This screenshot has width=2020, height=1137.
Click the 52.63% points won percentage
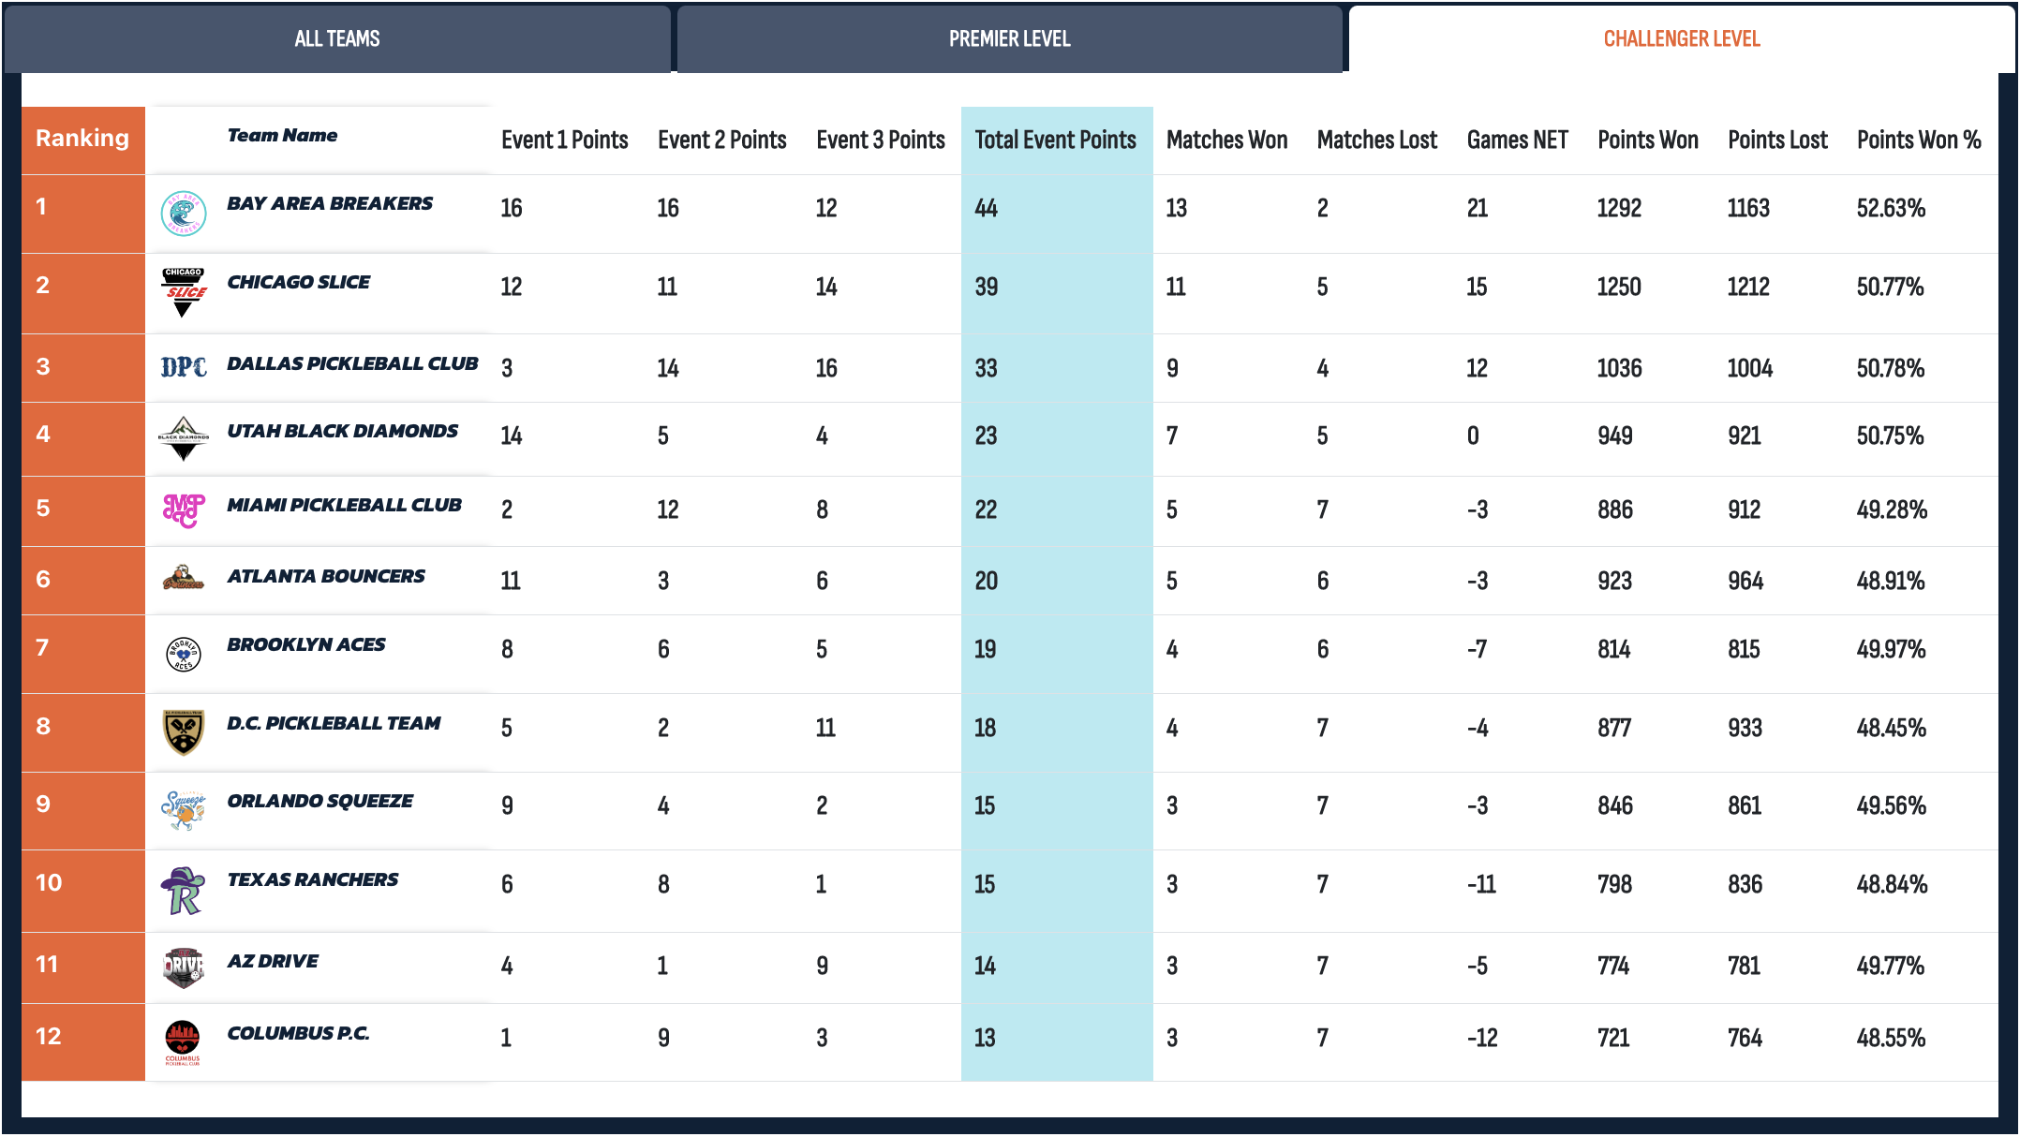coord(1891,208)
